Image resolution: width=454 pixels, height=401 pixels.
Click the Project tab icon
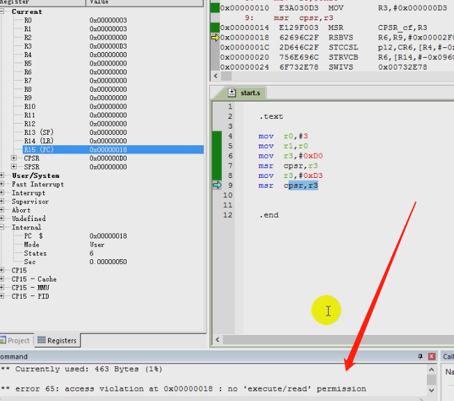3,341
